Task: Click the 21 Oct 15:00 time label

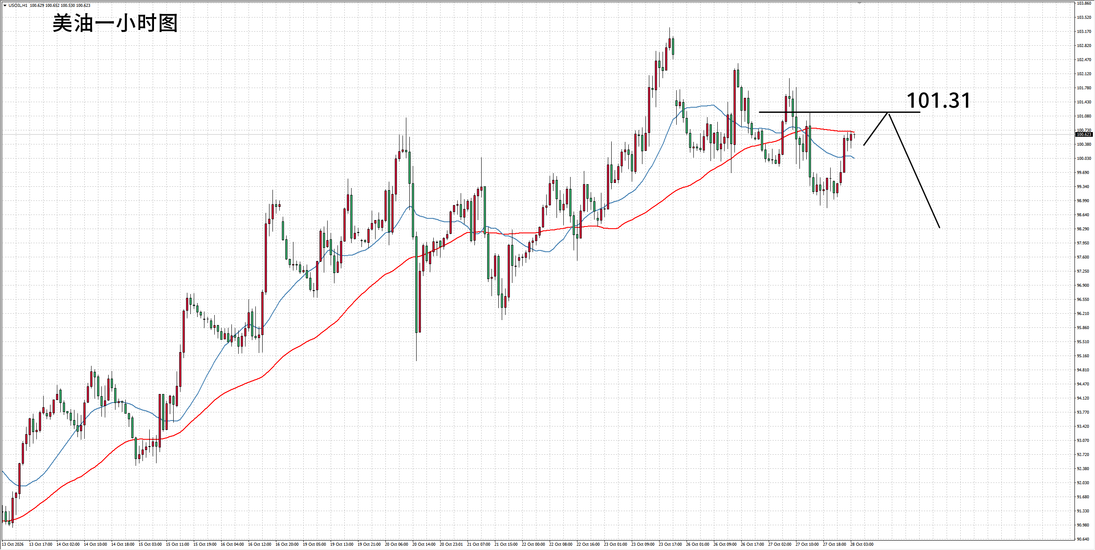Action: click(506, 544)
